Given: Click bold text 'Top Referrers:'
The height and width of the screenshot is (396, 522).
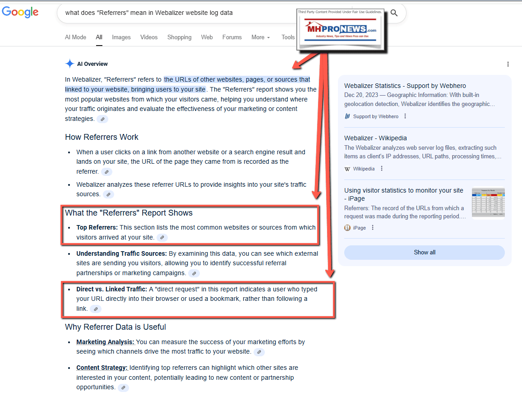Looking at the screenshot, I should coord(97,228).
